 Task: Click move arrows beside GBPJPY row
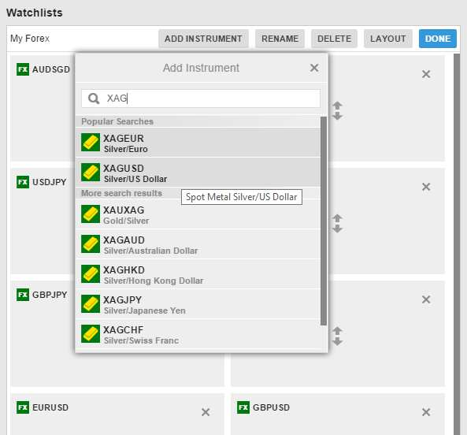(x=337, y=336)
